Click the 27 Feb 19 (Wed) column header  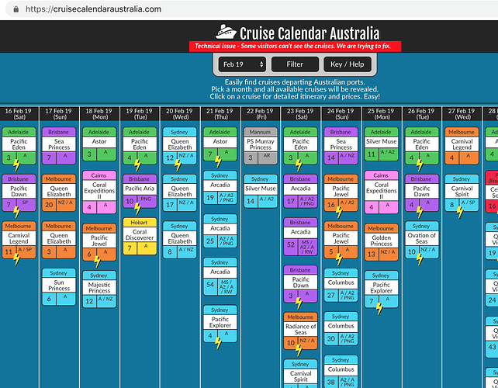click(x=462, y=114)
